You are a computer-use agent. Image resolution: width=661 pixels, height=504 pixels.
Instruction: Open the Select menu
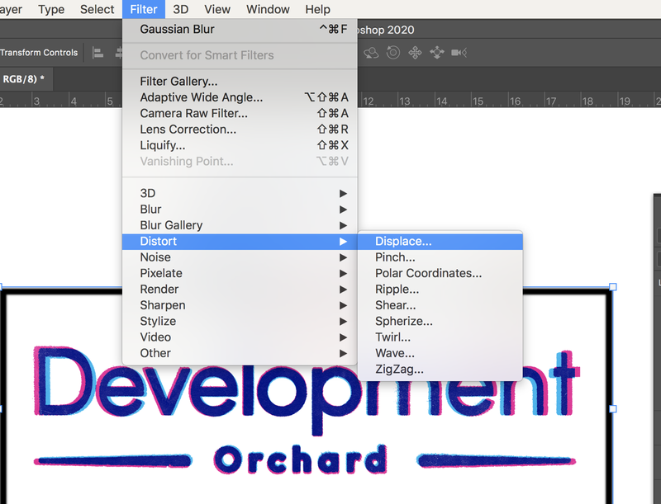click(97, 9)
